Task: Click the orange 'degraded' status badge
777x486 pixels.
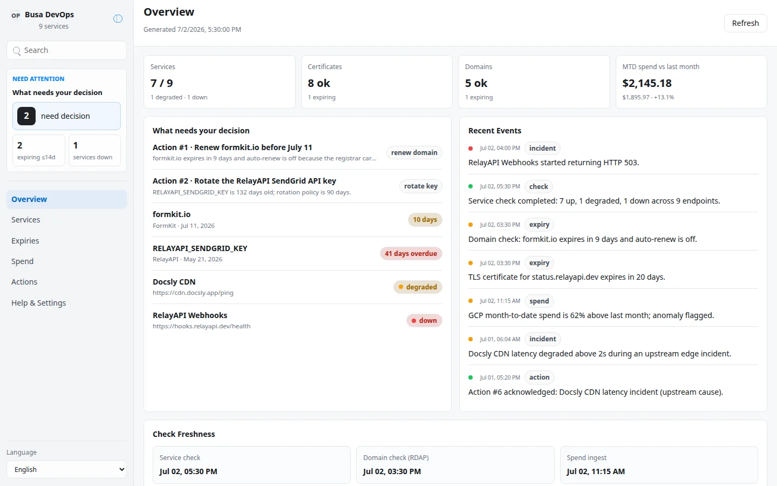Action: [418, 287]
